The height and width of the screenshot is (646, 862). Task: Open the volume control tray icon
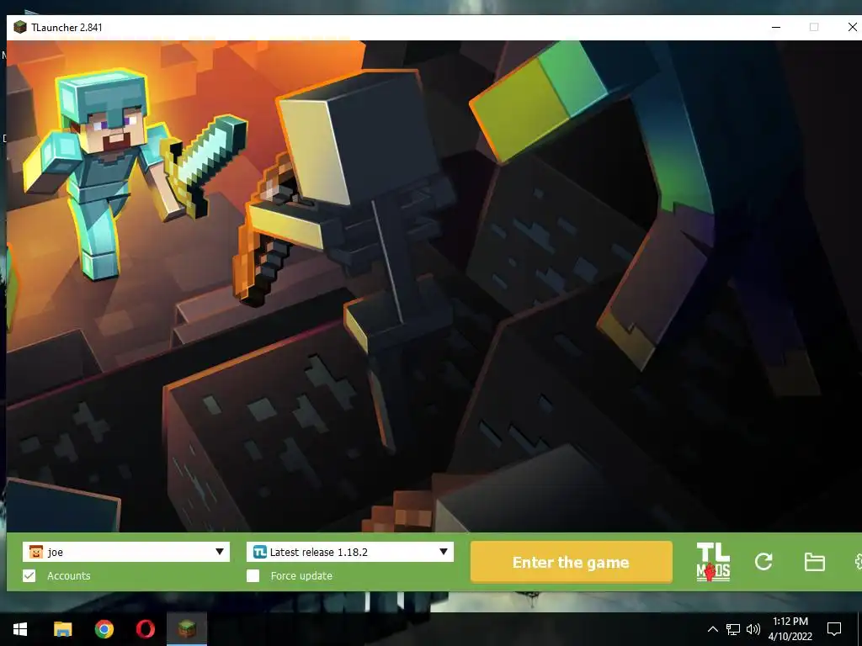(753, 629)
